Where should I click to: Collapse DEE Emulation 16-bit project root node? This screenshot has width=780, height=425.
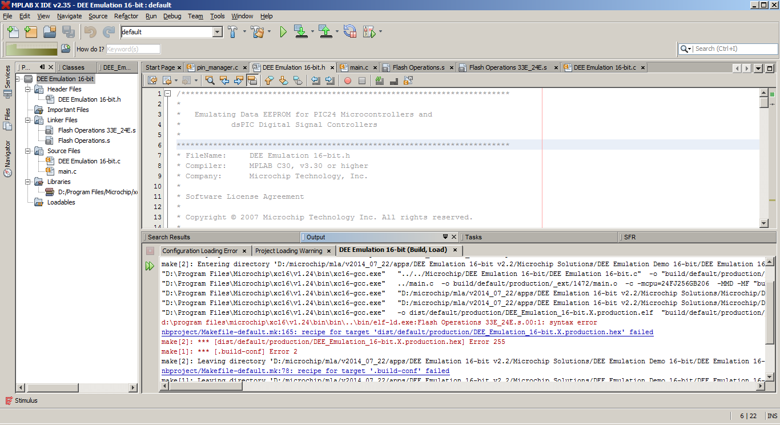click(x=18, y=79)
